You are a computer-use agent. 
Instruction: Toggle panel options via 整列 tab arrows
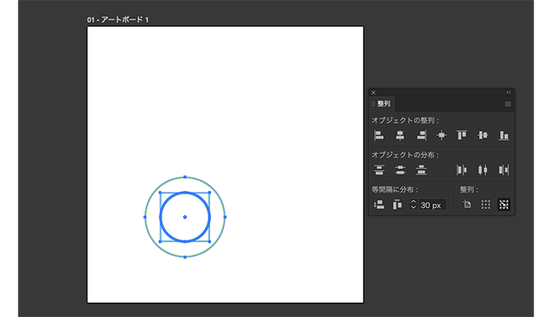373,104
